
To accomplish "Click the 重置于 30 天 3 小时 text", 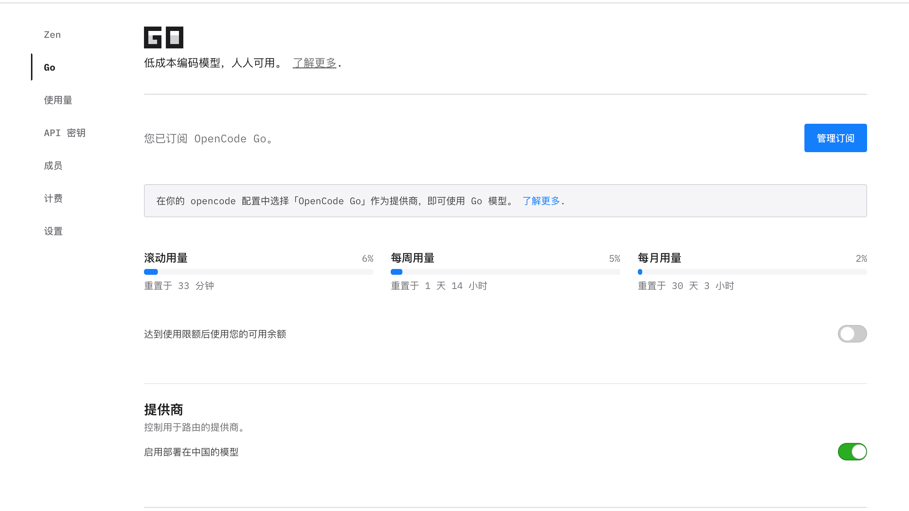I will pyautogui.click(x=686, y=286).
